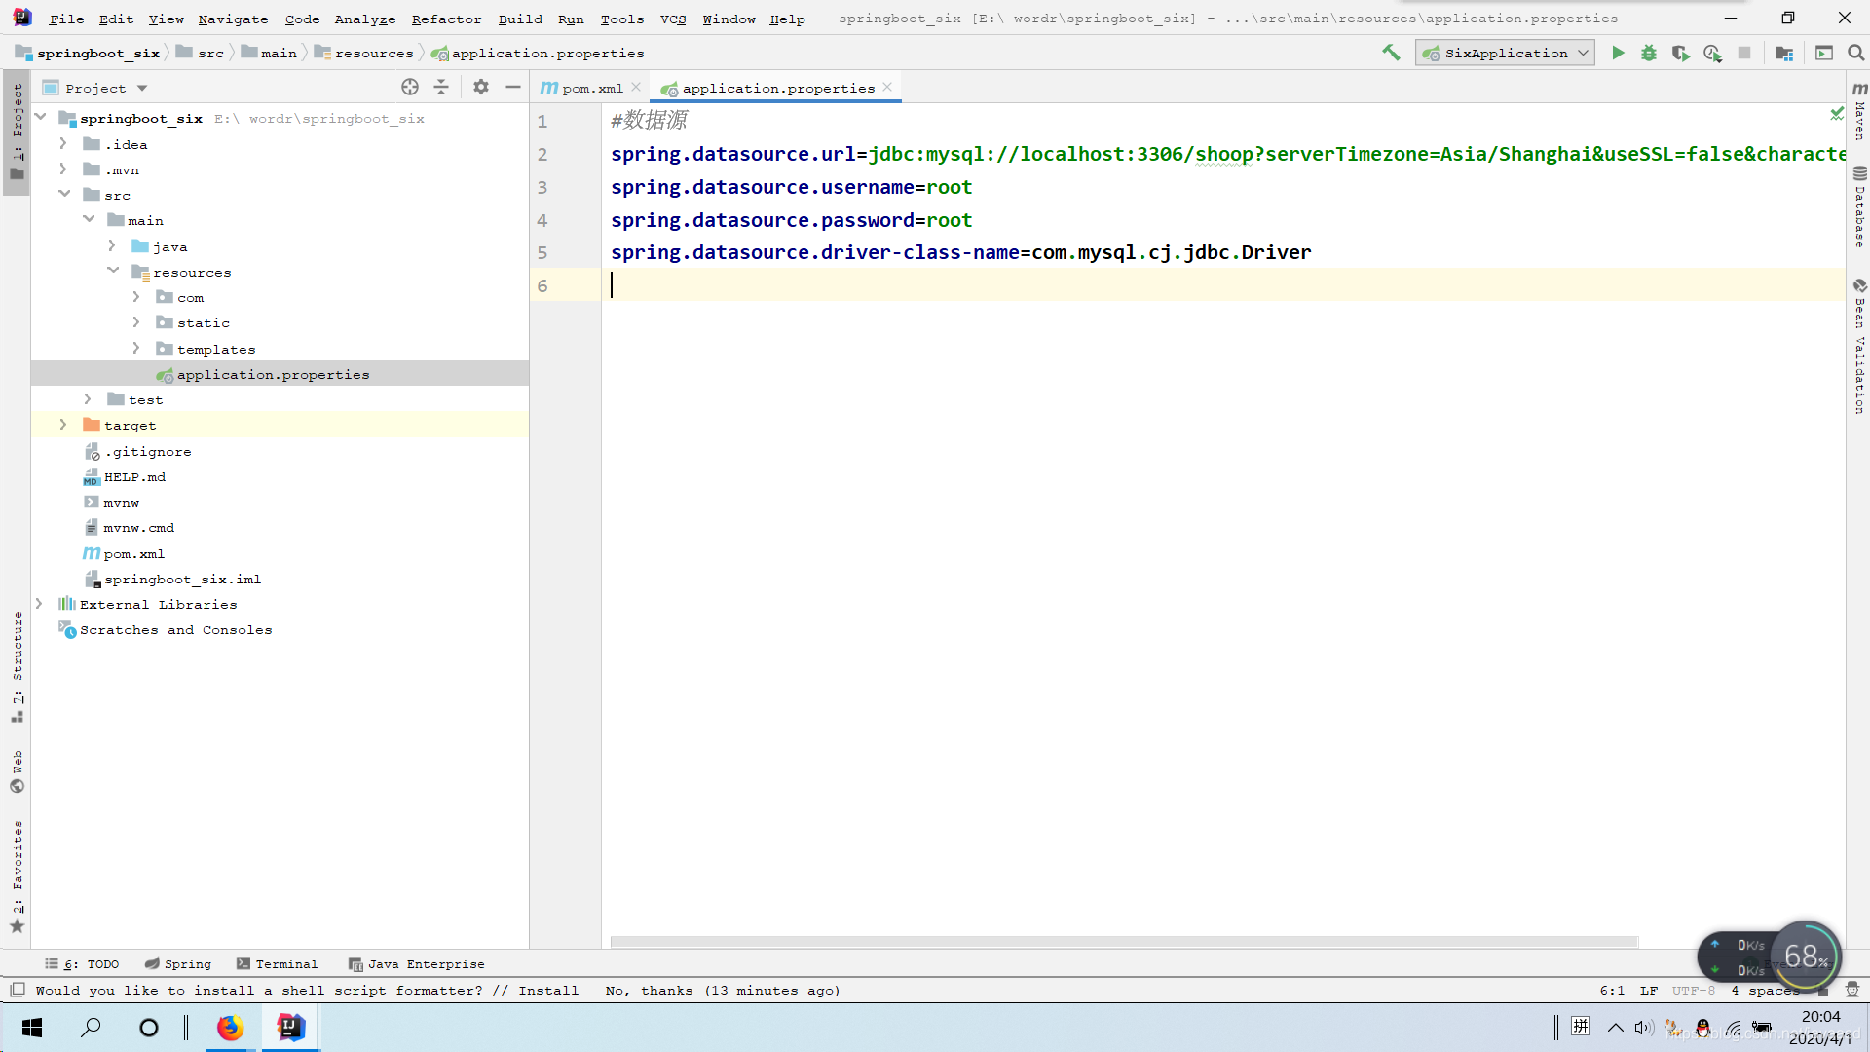Click the line 2 datasource URL input
This screenshot has height=1052, width=1870.
click(x=1226, y=153)
